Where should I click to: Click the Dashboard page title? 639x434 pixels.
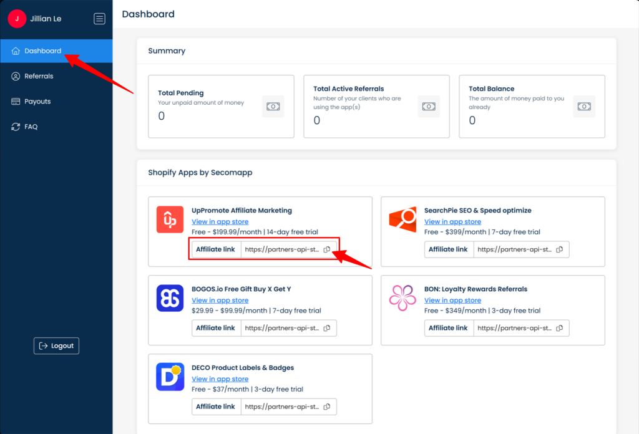(x=149, y=14)
